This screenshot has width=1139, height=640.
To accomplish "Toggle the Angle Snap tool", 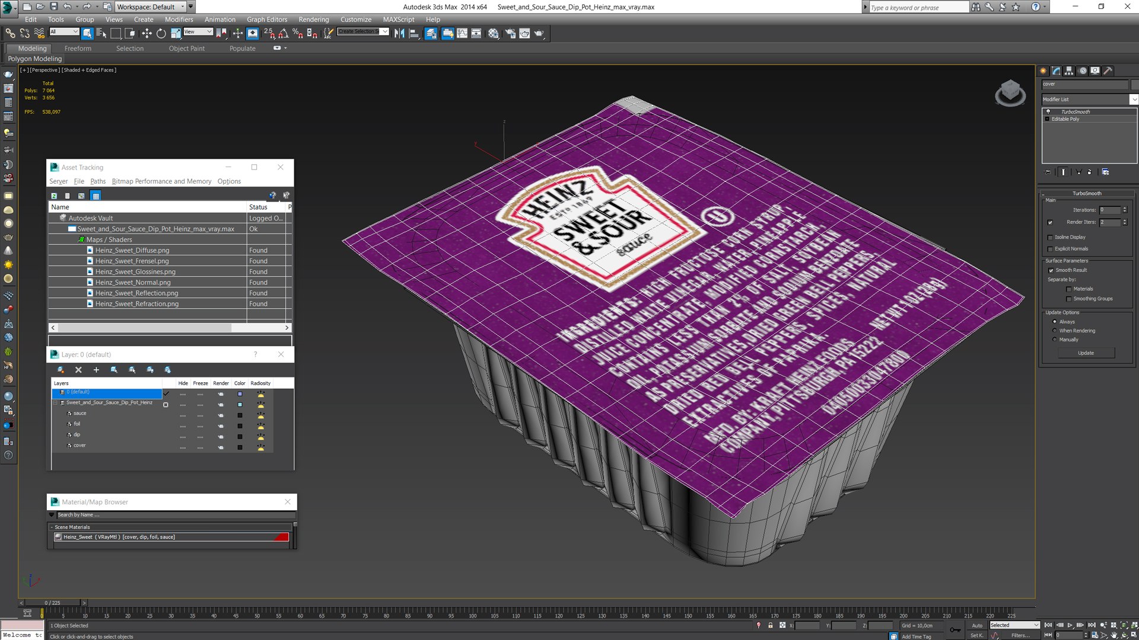I will click(x=284, y=34).
